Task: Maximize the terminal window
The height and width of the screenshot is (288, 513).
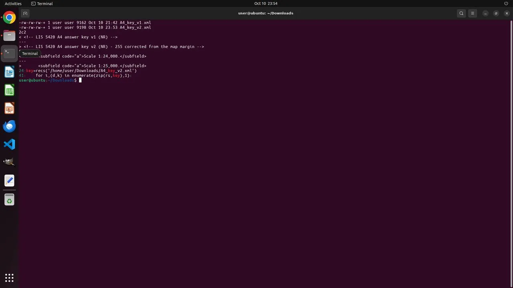Action: [496, 13]
